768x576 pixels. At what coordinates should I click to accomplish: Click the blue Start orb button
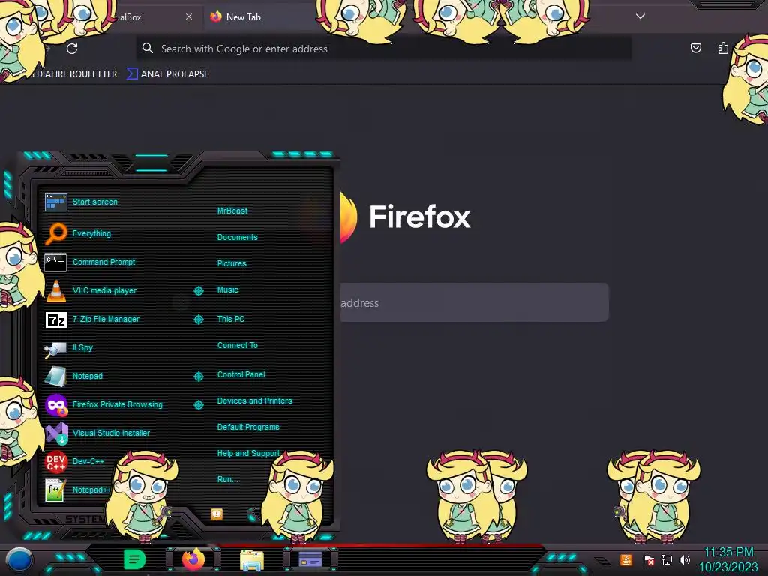(19, 560)
